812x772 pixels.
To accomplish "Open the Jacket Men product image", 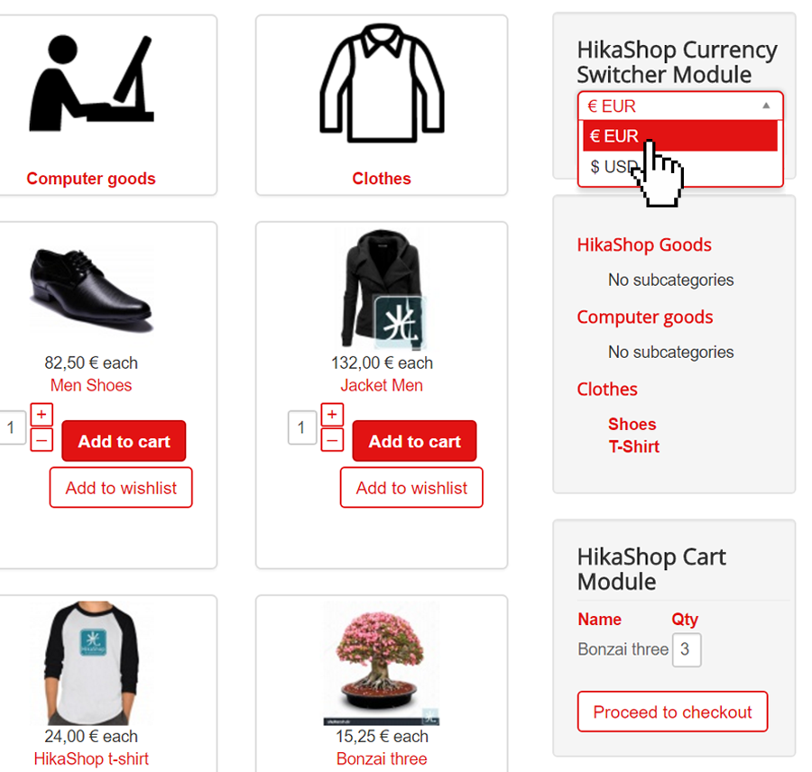I will (382, 289).
